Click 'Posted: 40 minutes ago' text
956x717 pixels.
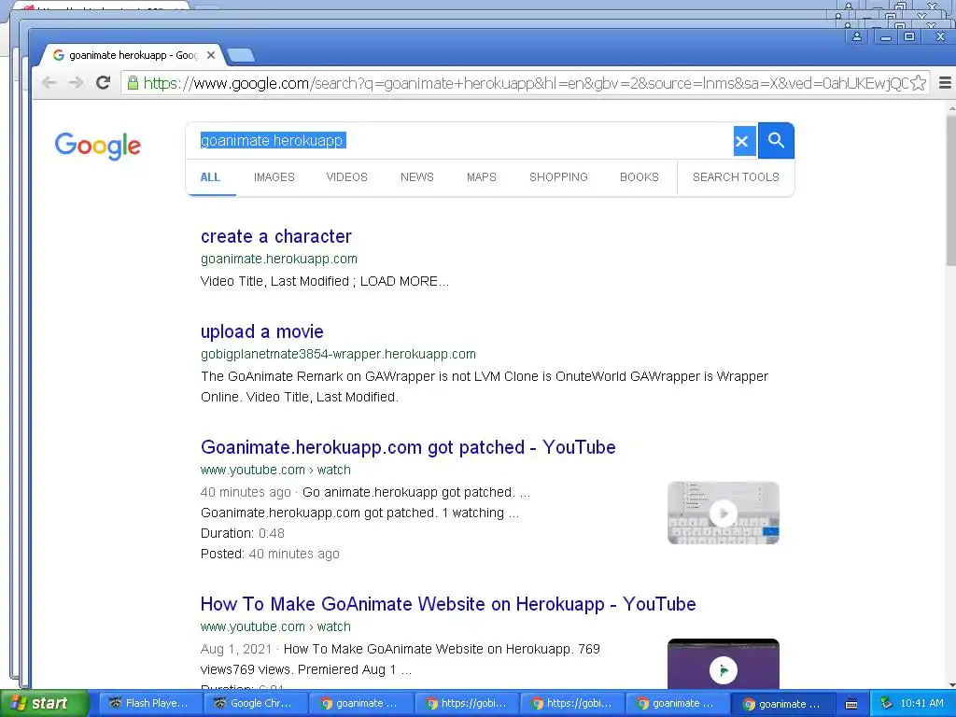pos(270,554)
